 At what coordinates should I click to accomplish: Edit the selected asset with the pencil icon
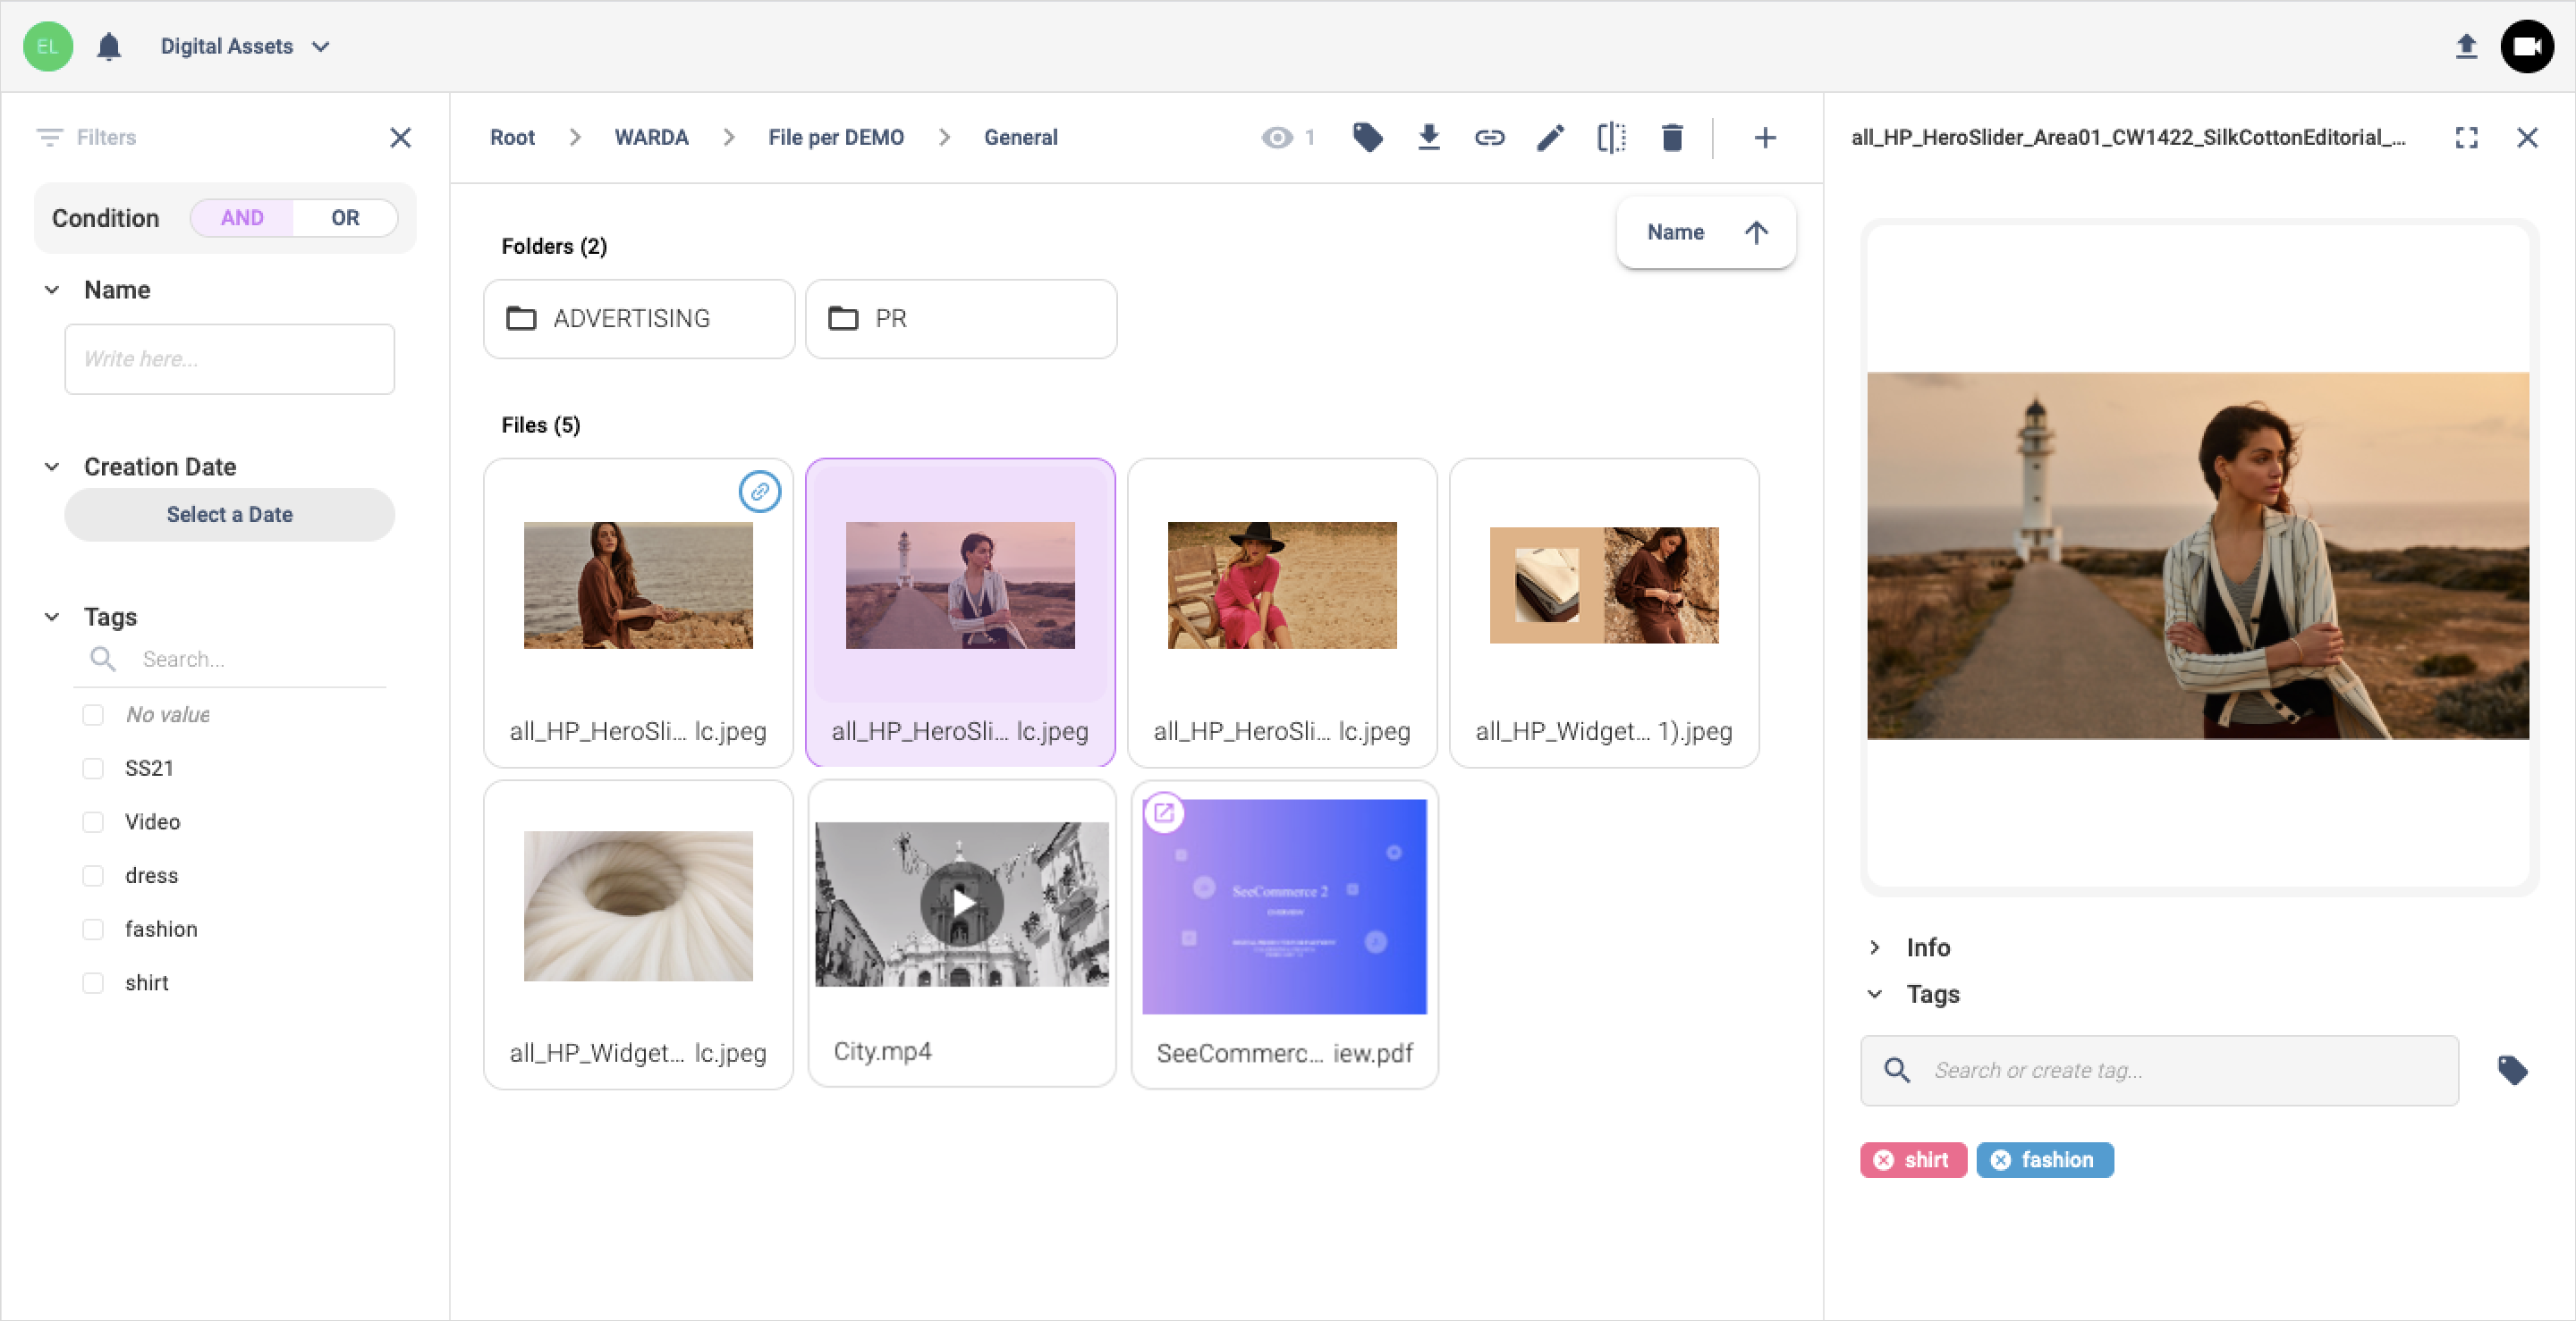click(1550, 138)
